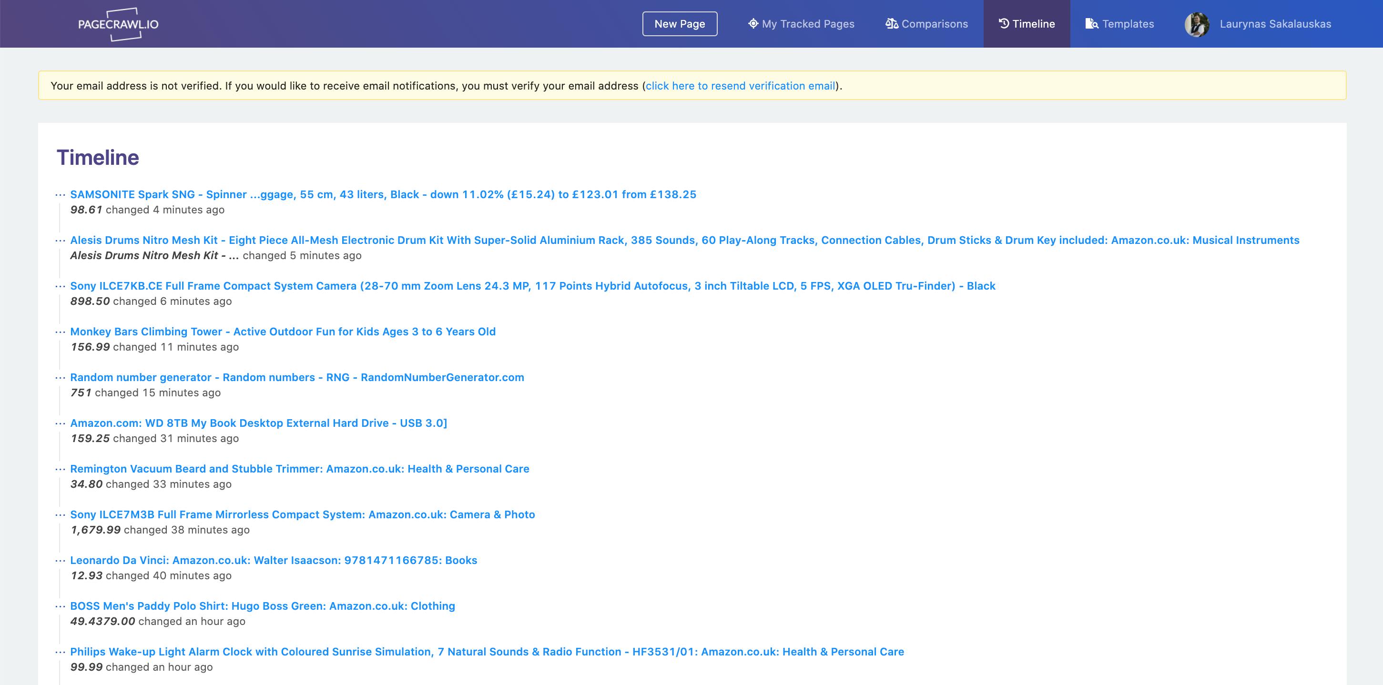Click the value 751 under Random number generator
The image size is (1383, 685).
(81, 393)
